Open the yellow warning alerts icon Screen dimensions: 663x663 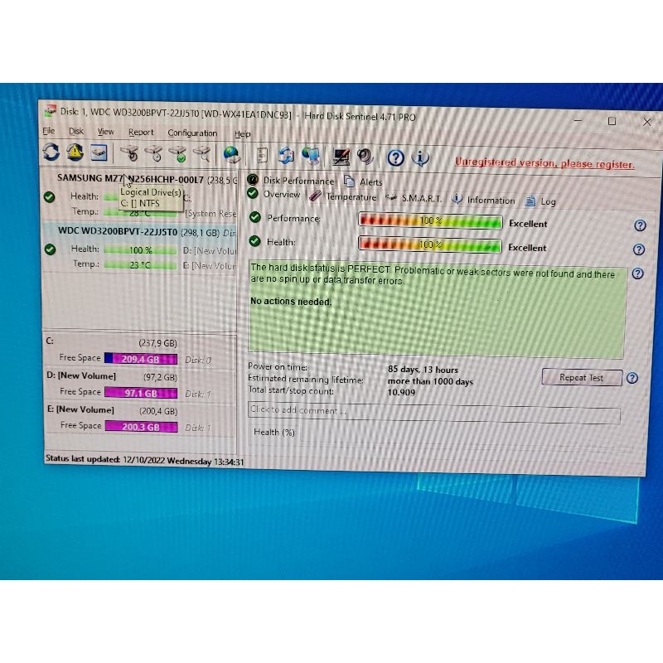point(75,152)
